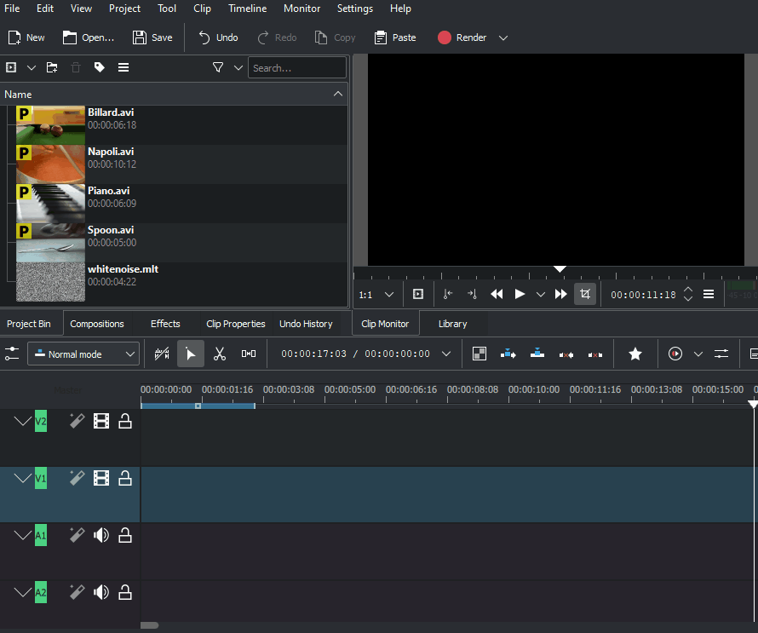
Task: Hide video of track V2
Action: [x=101, y=421]
